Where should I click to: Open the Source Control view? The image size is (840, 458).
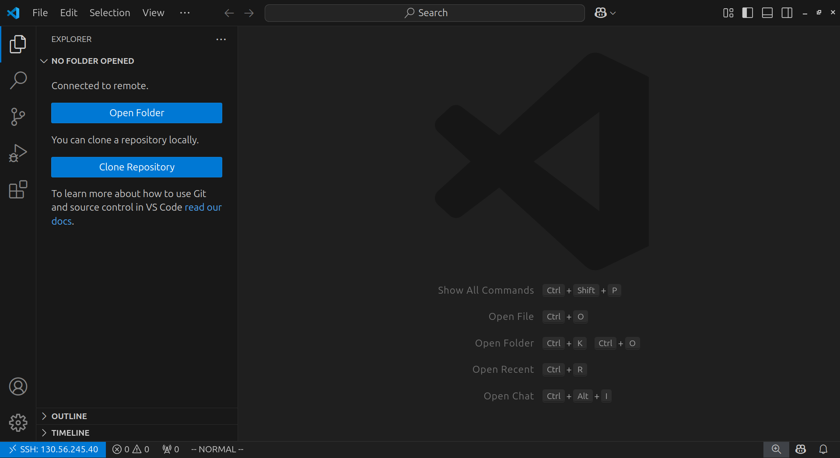click(x=18, y=117)
